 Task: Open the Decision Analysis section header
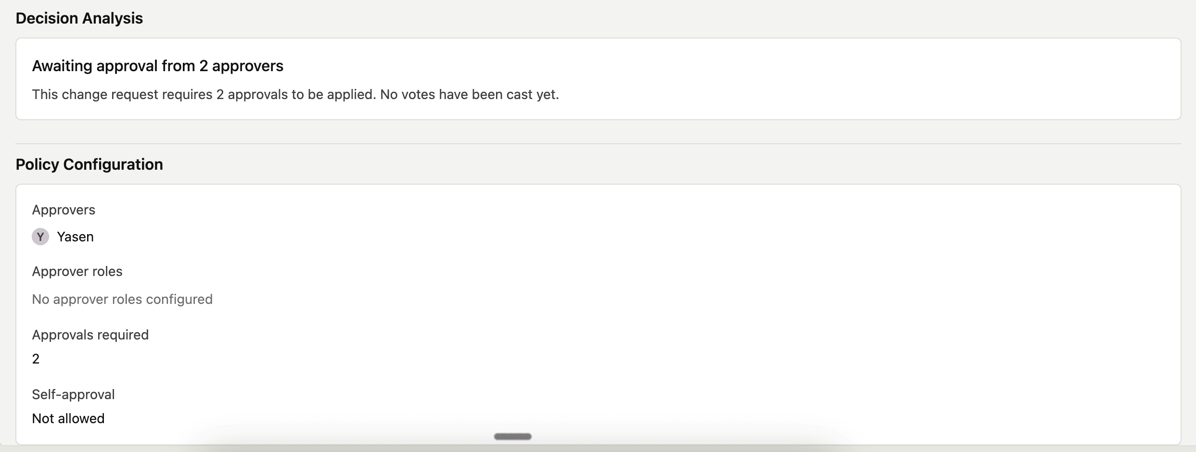pyautogui.click(x=79, y=18)
